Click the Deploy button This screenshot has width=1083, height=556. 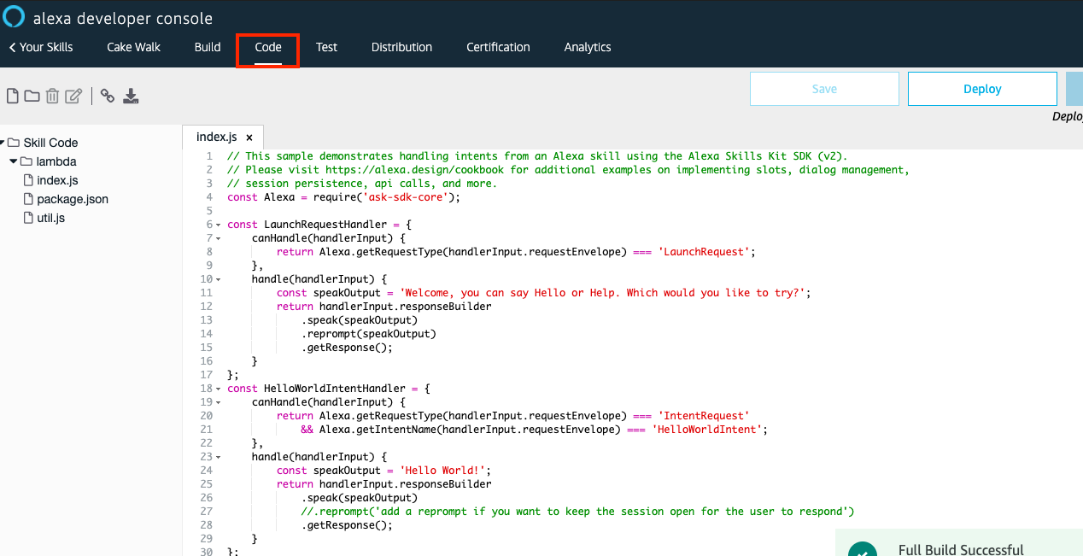pyautogui.click(x=981, y=89)
